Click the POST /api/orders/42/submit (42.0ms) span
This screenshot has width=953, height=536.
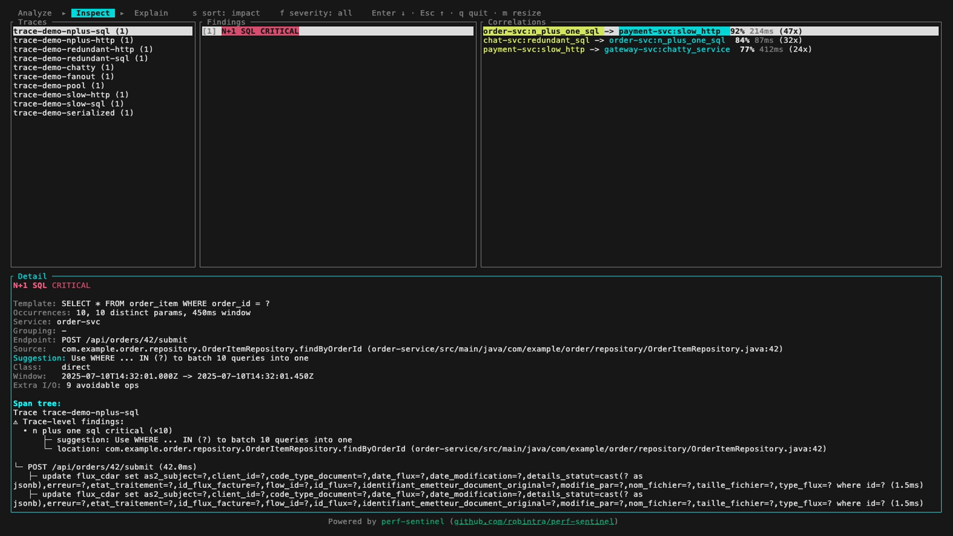pyautogui.click(x=112, y=467)
